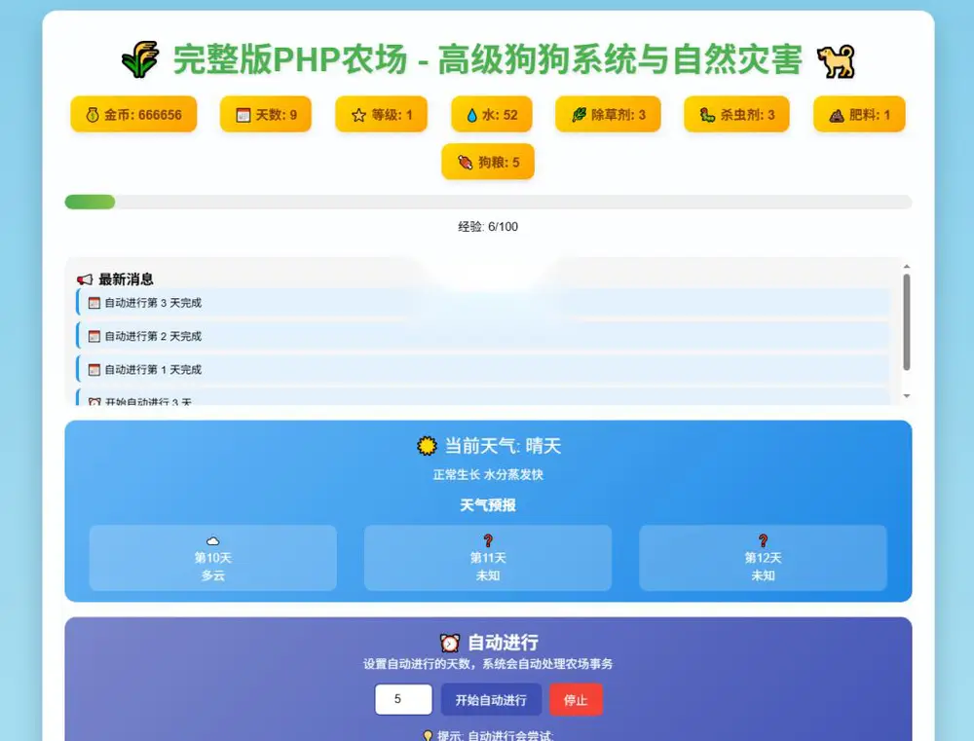Click the gold coin money bag icon
Screen dimensions: 974x741
click(93, 115)
